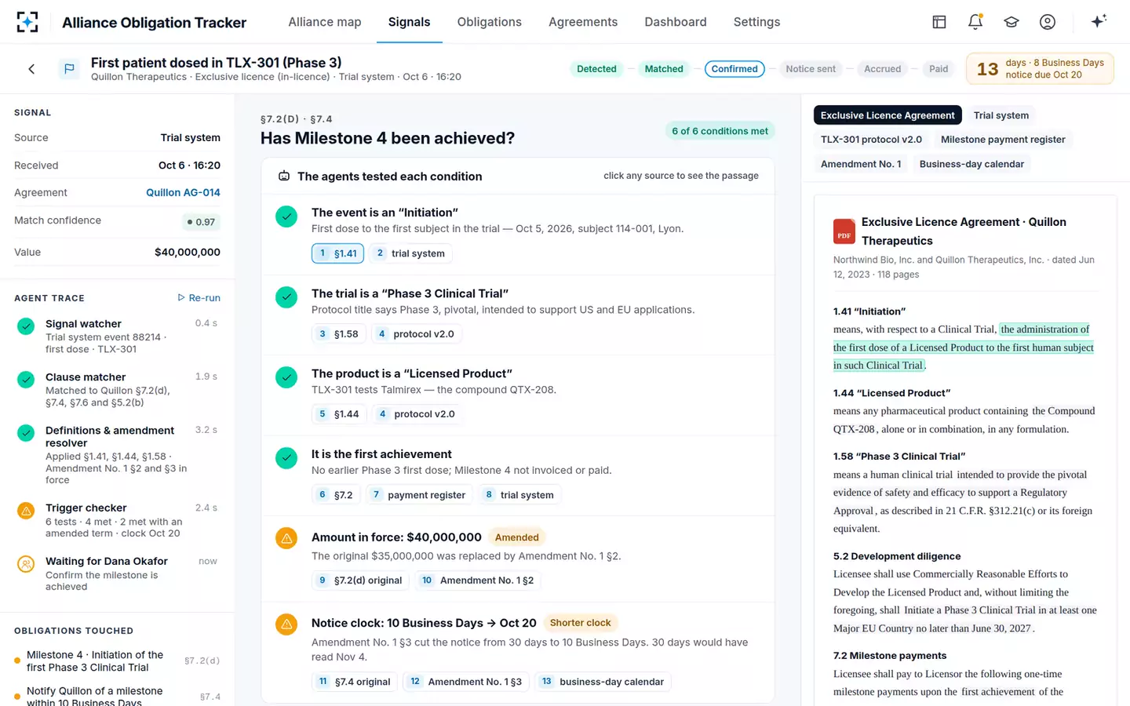
Task: Click the Match confidence 0.97 value
Action: (x=201, y=222)
